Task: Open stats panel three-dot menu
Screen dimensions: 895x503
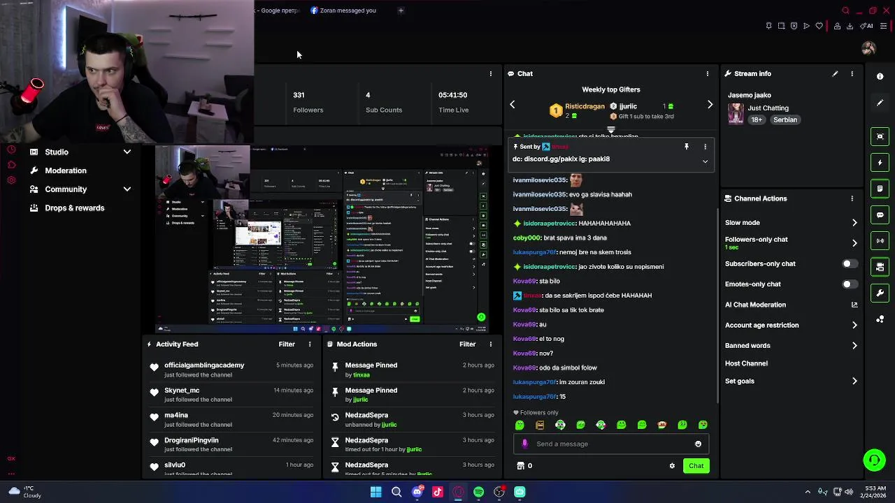Action: point(491,73)
